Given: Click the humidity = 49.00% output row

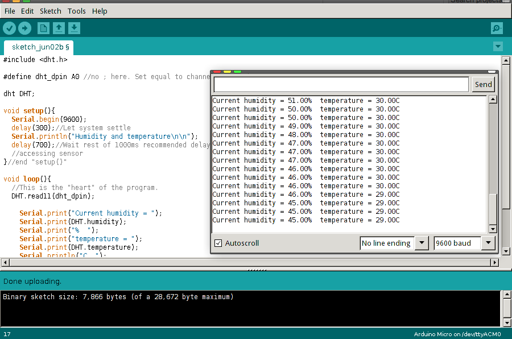Looking at the screenshot, I should pos(306,126).
